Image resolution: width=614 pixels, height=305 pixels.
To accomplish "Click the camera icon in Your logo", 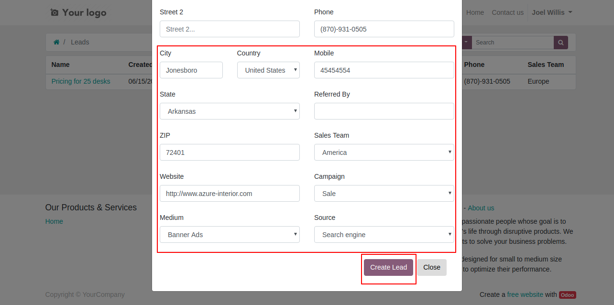I will point(55,12).
